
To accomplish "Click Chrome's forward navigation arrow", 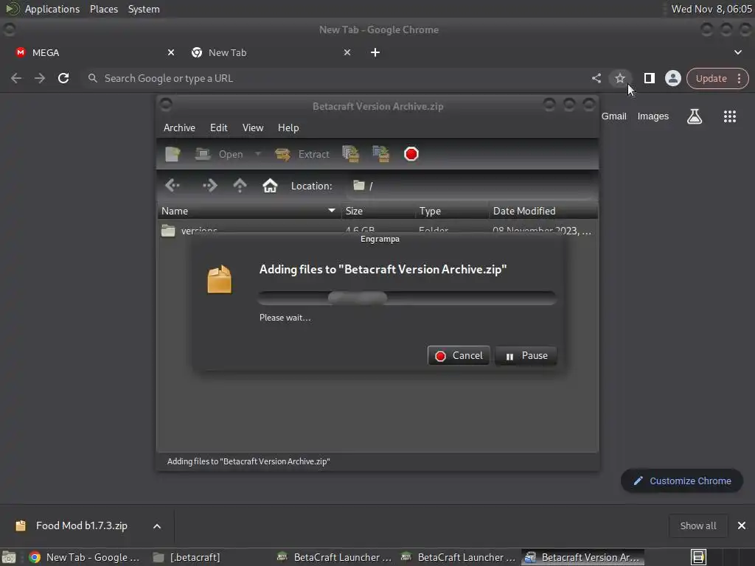I will pyautogui.click(x=40, y=78).
